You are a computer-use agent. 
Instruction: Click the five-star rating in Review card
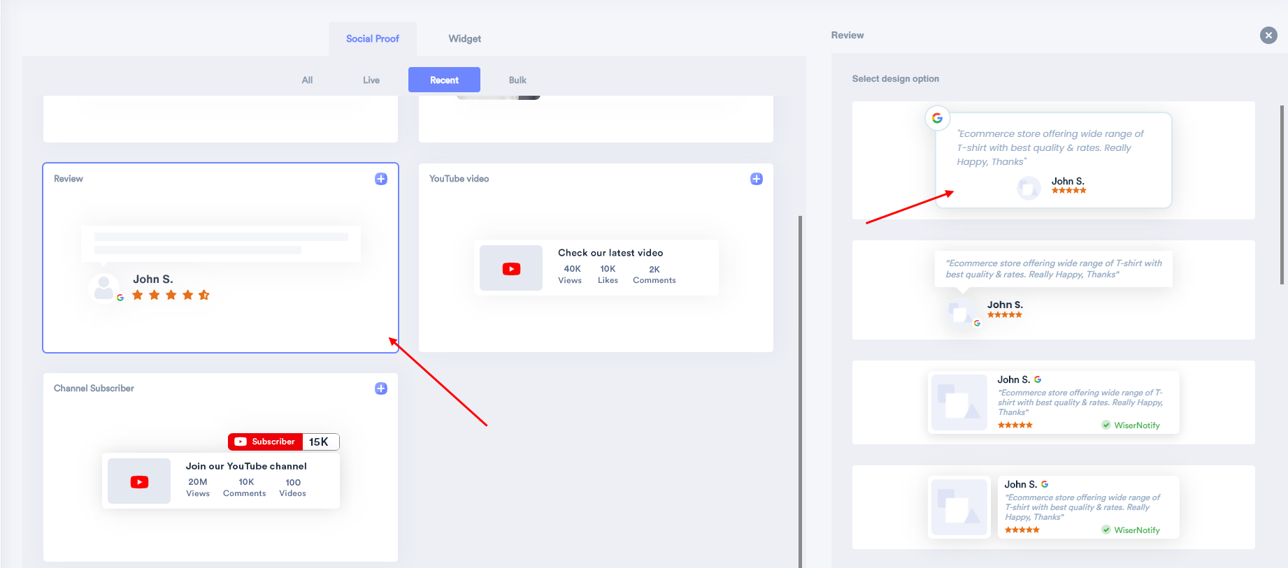(171, 295)
